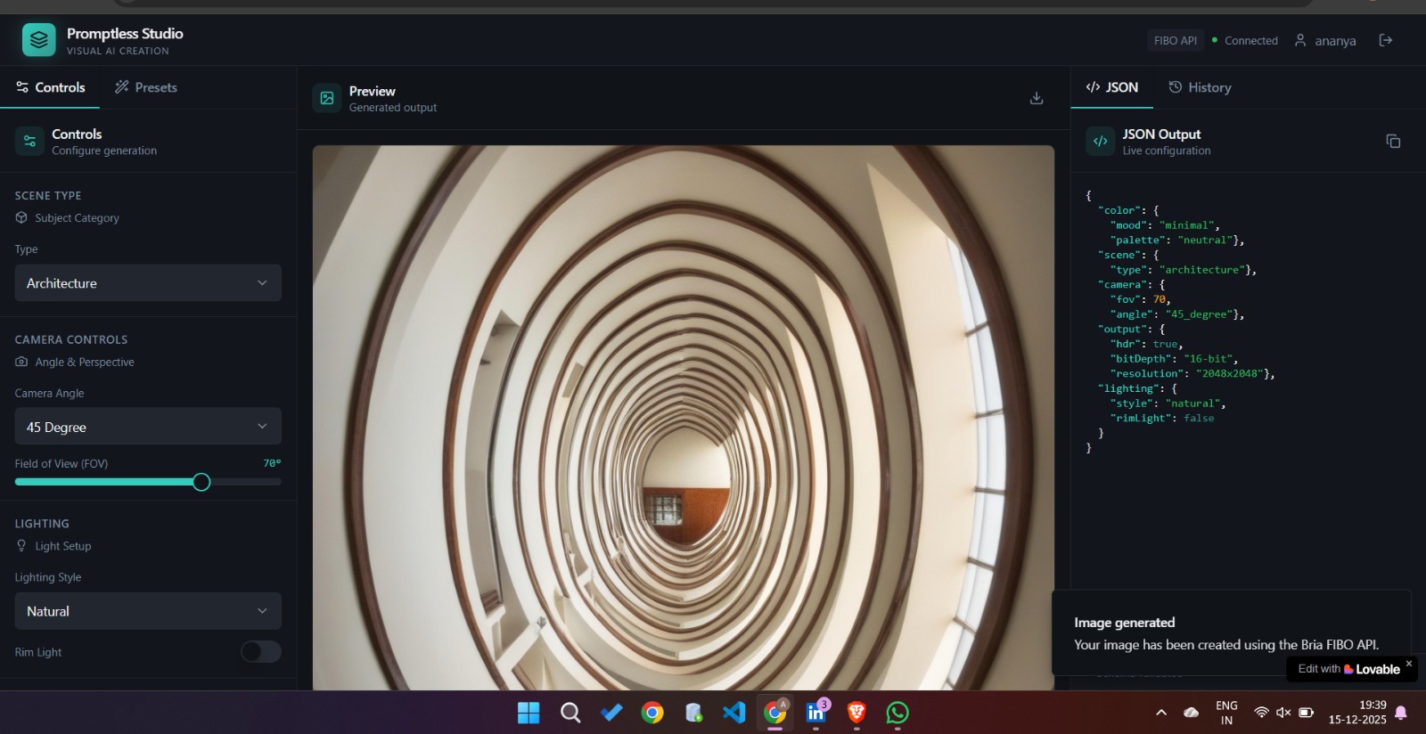This screenshot has height=734, width=1426.
Task: Click the Light Setup bulb icon
Action: (21, 546)
